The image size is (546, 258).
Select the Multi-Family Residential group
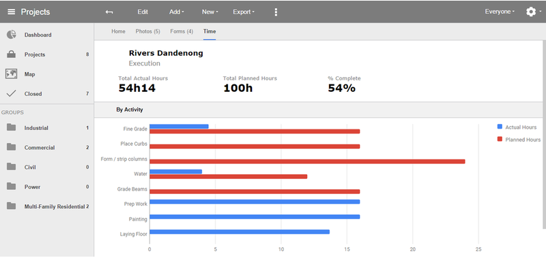coord(55,207)
